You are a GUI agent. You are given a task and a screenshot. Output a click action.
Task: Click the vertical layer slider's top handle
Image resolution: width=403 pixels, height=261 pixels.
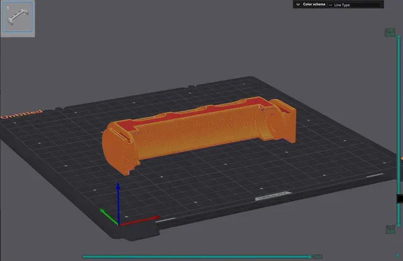(399, 37)
